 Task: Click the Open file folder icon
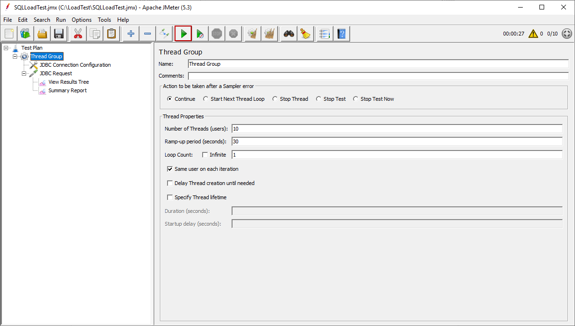coord(43,34)
